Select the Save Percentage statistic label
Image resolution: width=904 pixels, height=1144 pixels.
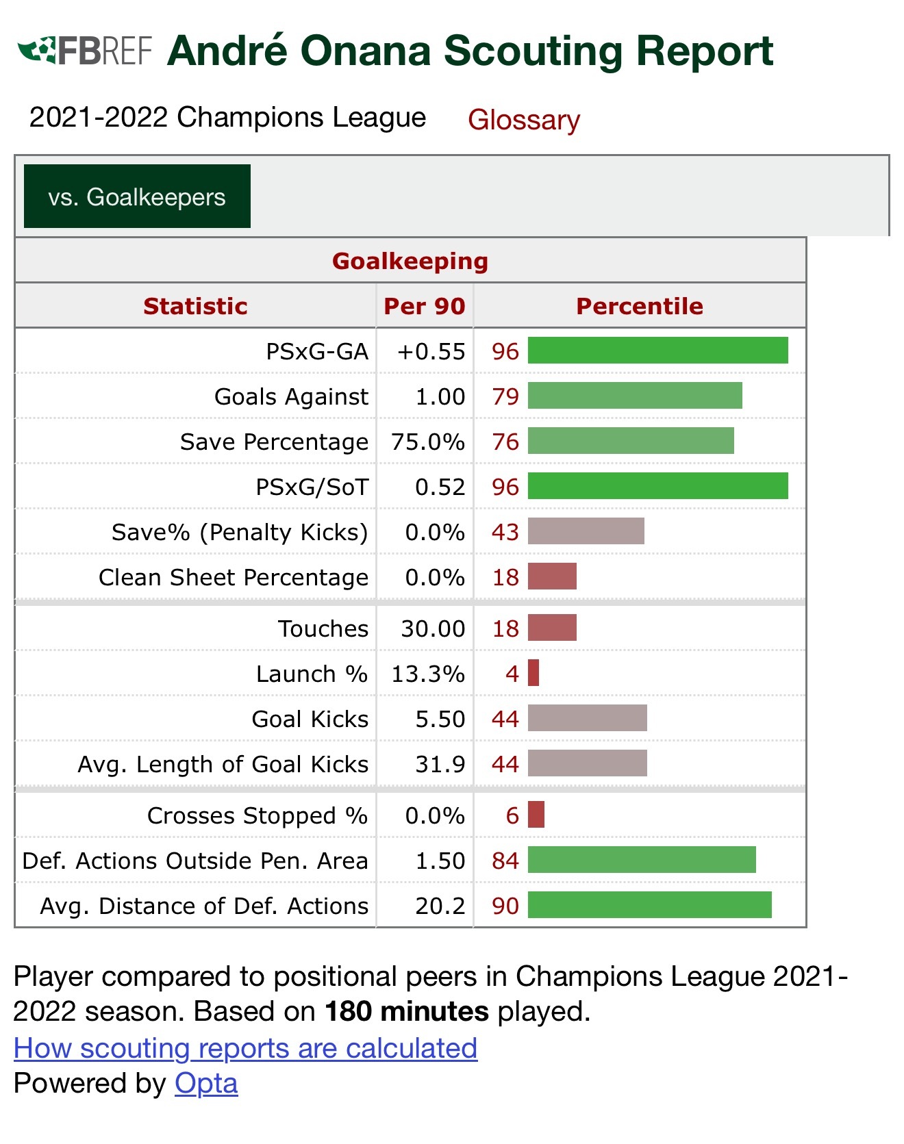coord(274,442)
